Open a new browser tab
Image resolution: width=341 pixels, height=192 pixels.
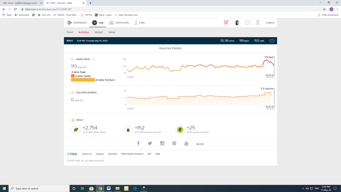coord(90,3)
